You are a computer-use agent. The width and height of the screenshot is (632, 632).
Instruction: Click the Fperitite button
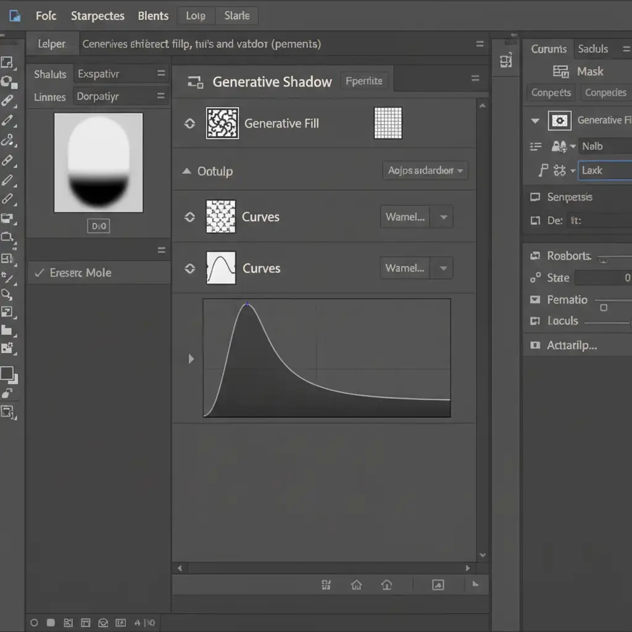(364, 81)
